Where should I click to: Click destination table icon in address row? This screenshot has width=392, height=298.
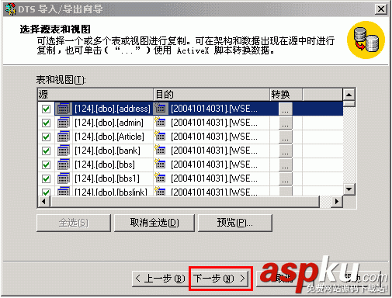(x=160, y=108)
